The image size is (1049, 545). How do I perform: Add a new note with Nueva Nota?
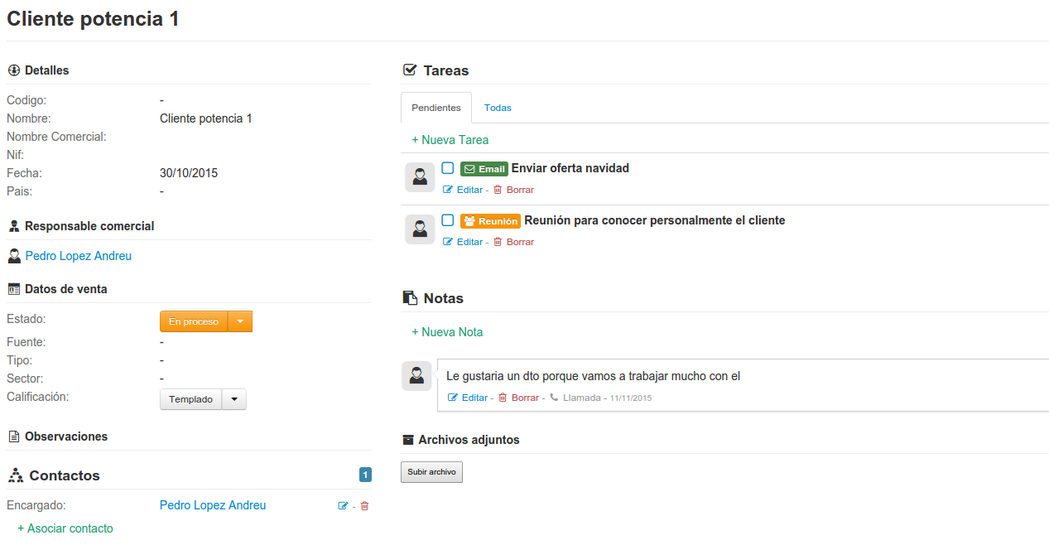tap(447, 332)
